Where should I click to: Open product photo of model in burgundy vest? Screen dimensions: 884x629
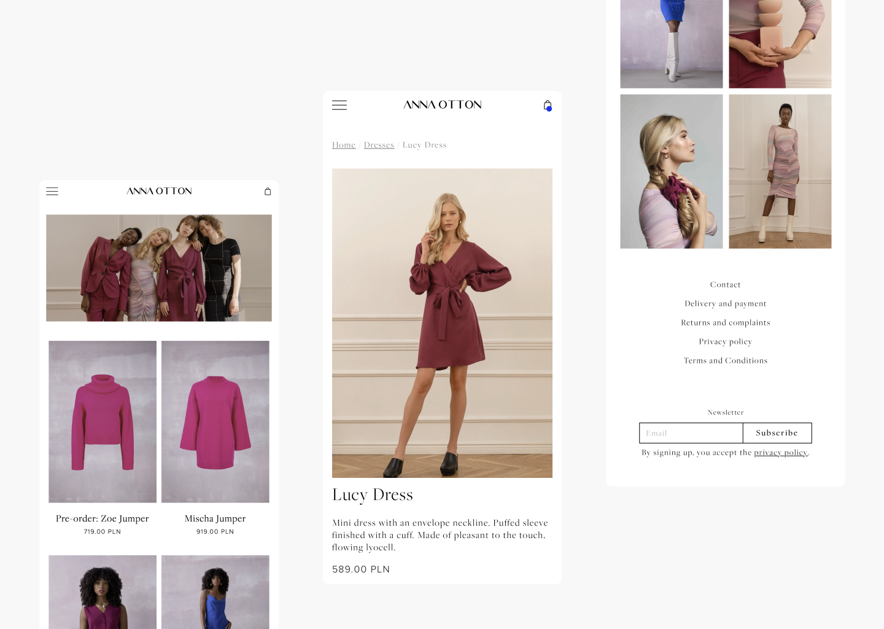(103, 592)
